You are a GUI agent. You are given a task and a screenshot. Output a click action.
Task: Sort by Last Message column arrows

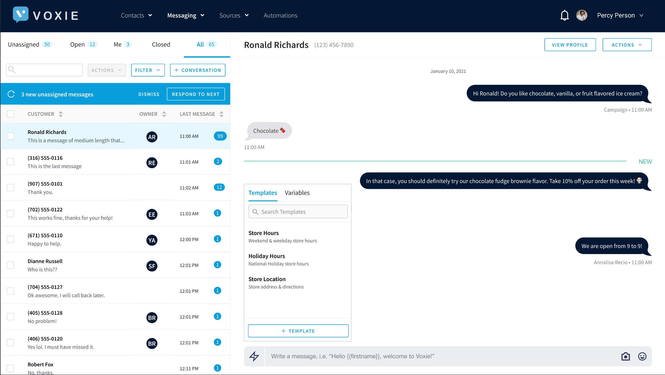pos(221,114)
